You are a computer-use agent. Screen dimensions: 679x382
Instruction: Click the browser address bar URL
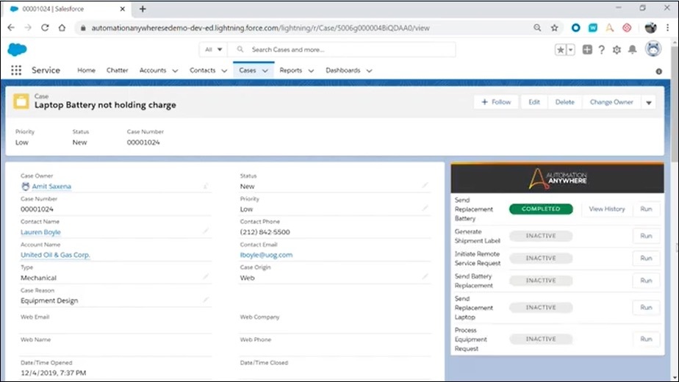point(260,28)
